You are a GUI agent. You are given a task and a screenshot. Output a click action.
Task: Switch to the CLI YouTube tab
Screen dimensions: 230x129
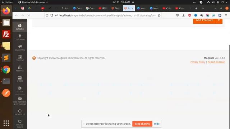pos(167,8)
